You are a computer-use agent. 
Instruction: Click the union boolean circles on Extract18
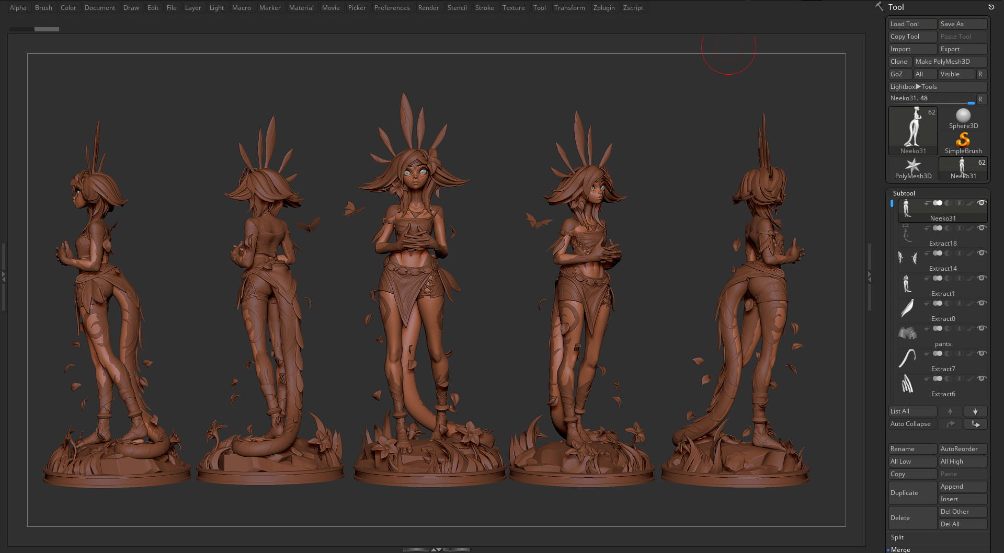[x=938, y=228]
